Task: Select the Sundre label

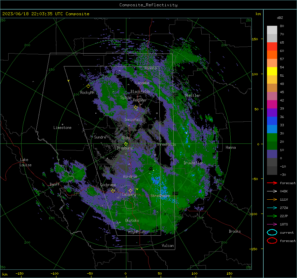Action: point(100,137)
